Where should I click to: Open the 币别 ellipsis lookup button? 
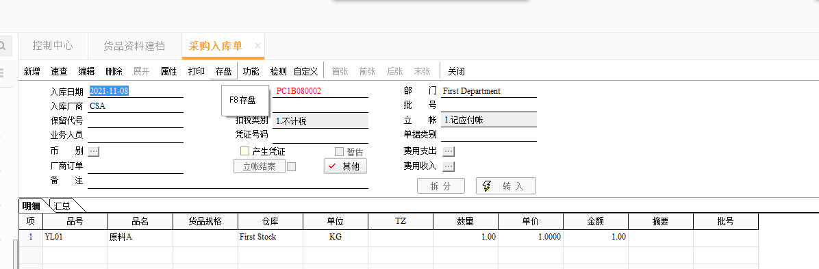click(x=94, y=151)
